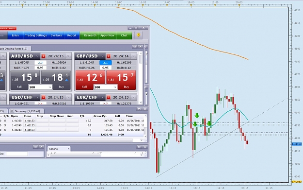
Task: Click the red GBP/USD Sell price button
Action: tap(90, 80)
